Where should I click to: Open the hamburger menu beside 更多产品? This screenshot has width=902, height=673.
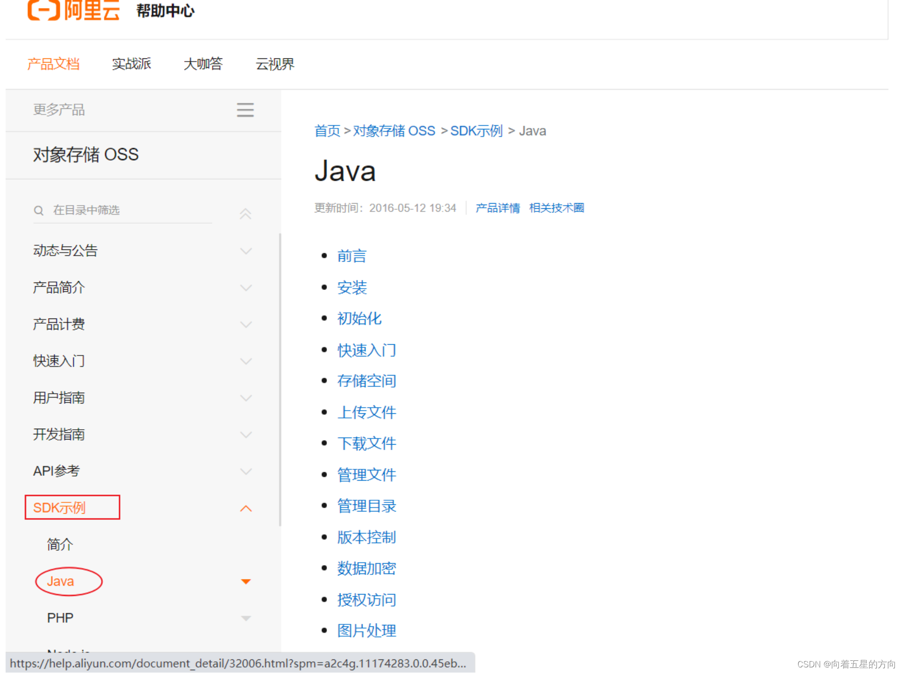(x=245, y=110)
